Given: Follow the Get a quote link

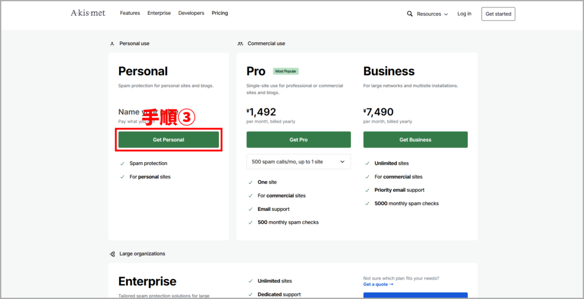Looking at the screenshot, I should pos(378,284).
